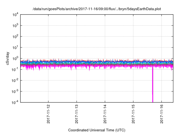Click the 10^-4 y-axis tick label
The image size is (191, 133).
click(15, 102)
